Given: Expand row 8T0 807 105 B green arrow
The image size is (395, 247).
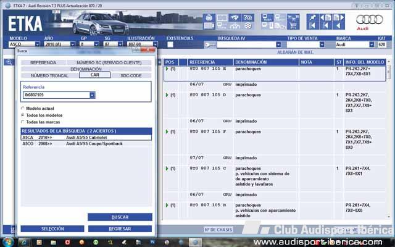Looking at the screenshot, I should tap(167, 205).
